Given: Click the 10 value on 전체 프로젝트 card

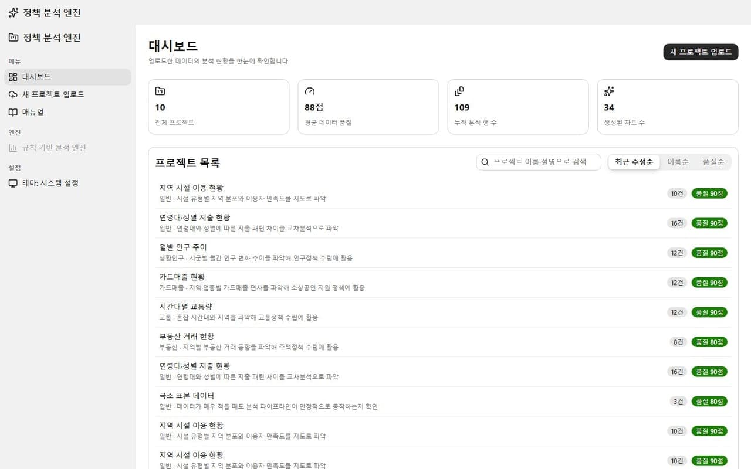Looking at the screenshot, I should [160, 107].
